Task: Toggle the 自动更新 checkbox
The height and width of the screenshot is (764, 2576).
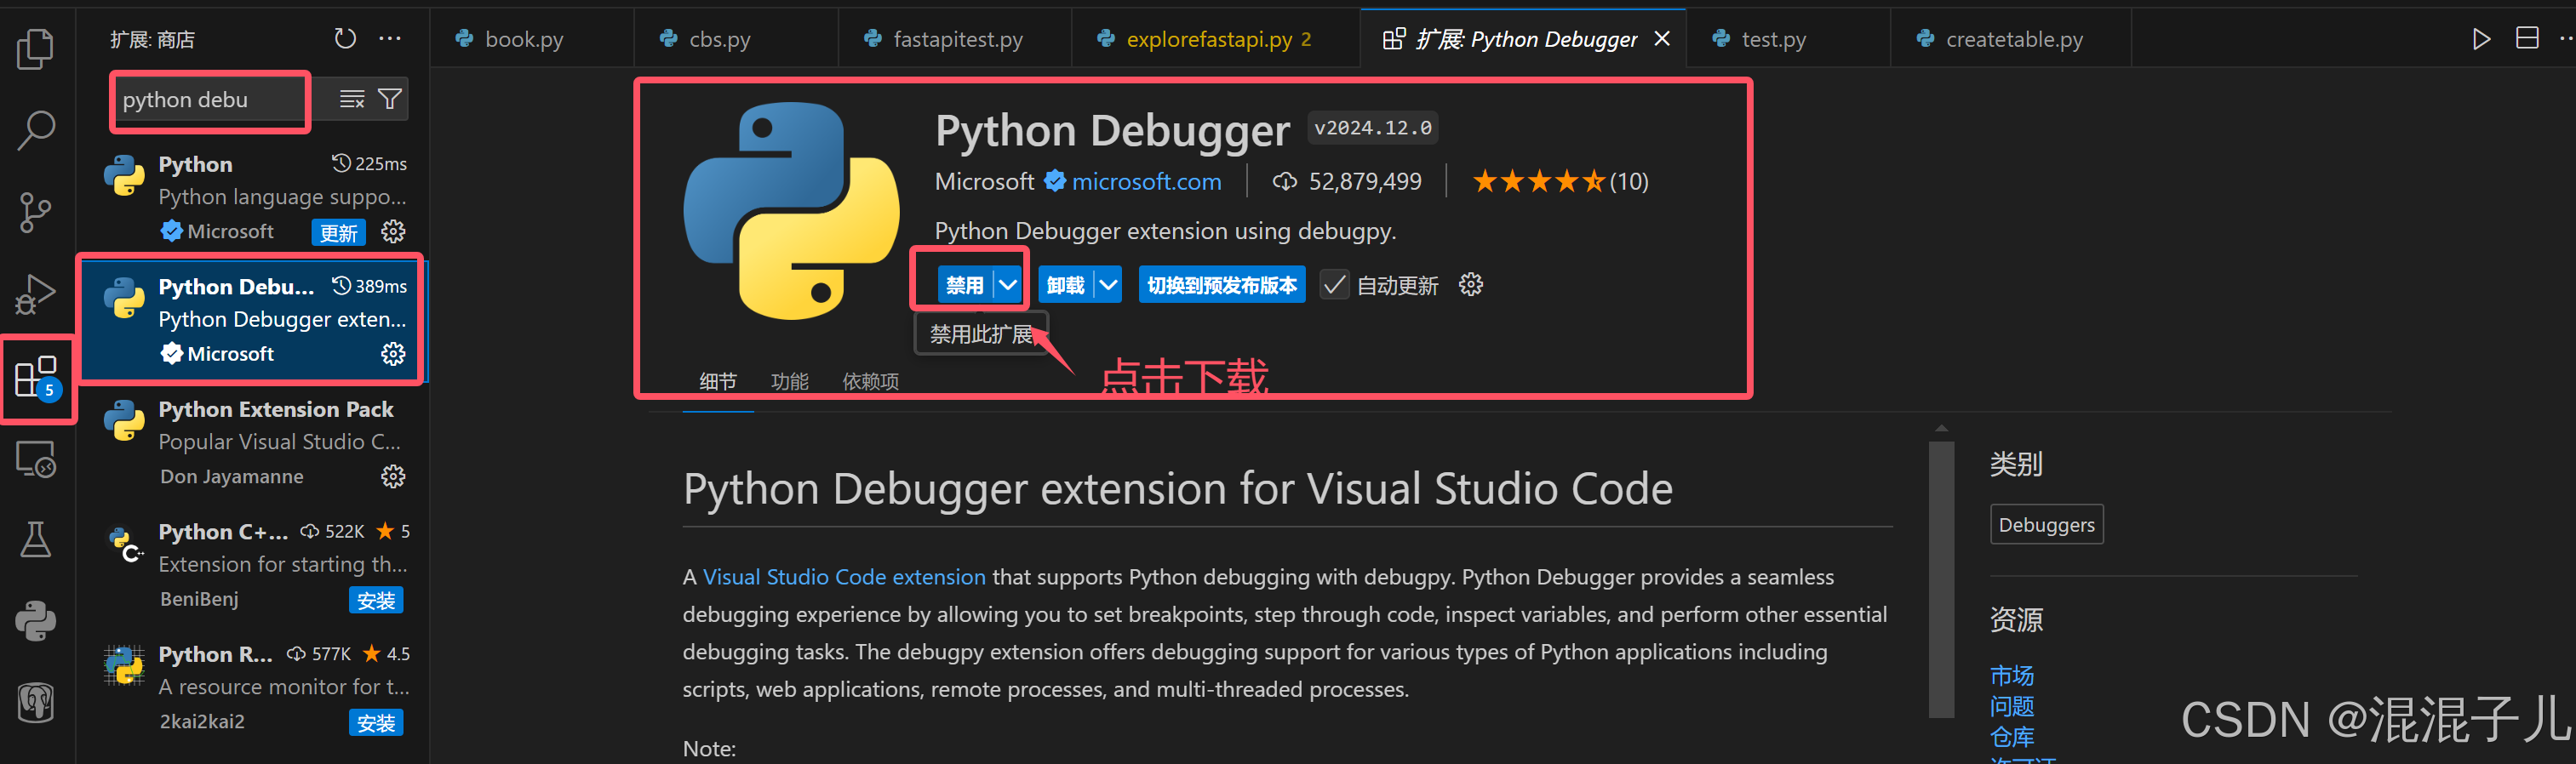Action: point(1334,285)
